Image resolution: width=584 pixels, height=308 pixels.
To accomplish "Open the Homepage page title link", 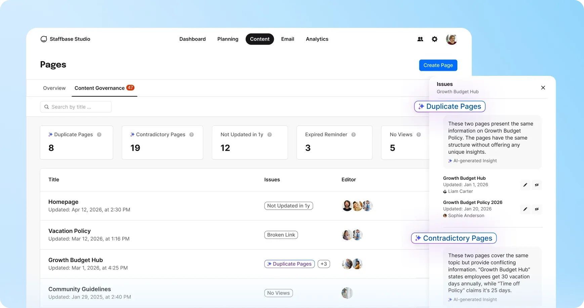I will 63,202.
